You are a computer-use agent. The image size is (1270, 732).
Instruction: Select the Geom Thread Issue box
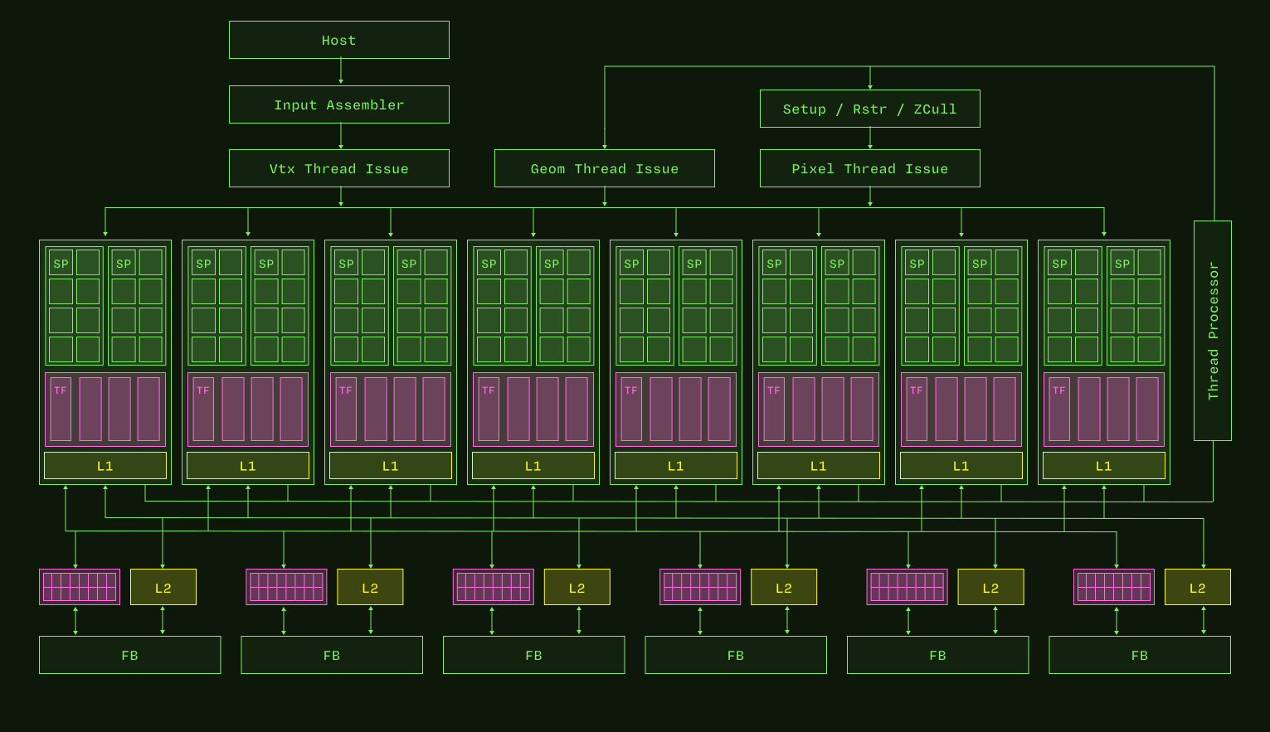click(604, 168)
